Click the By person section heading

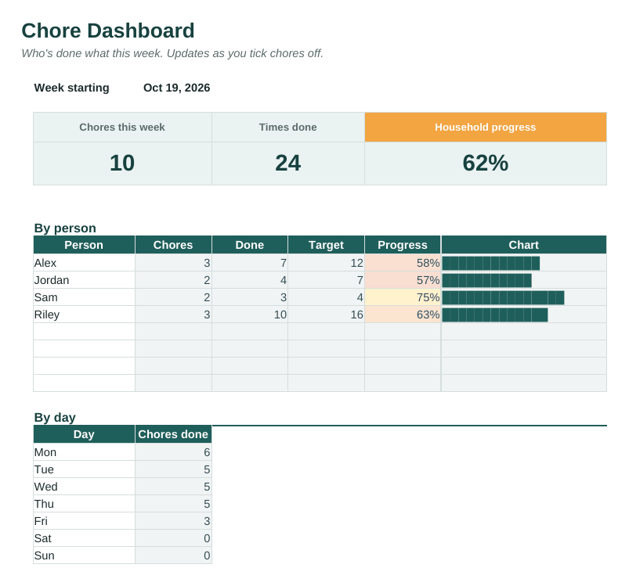point(65,228)
